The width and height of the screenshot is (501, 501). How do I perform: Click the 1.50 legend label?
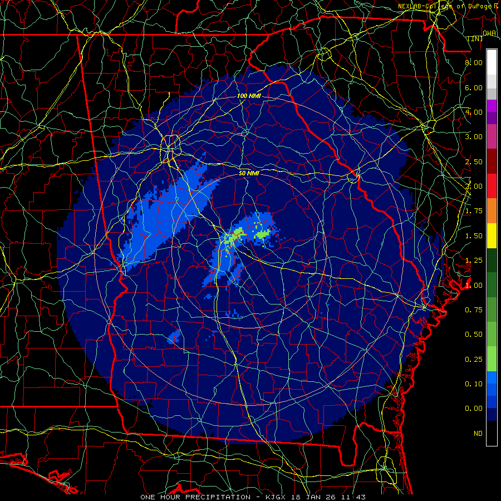pyautogui.click(x=474, y=236)
